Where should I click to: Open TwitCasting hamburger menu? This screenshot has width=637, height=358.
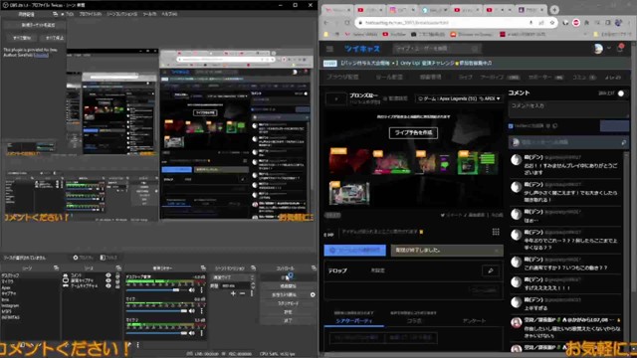click(329, 49)
